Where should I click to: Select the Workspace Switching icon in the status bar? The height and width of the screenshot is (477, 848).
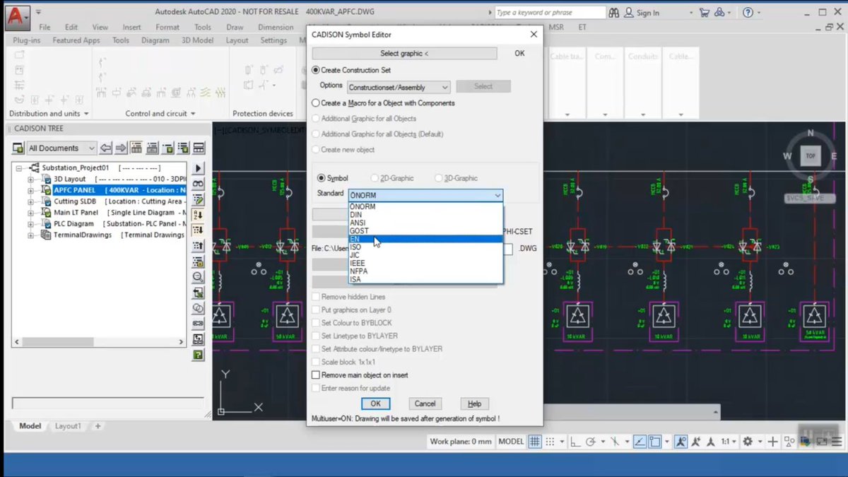748,442
